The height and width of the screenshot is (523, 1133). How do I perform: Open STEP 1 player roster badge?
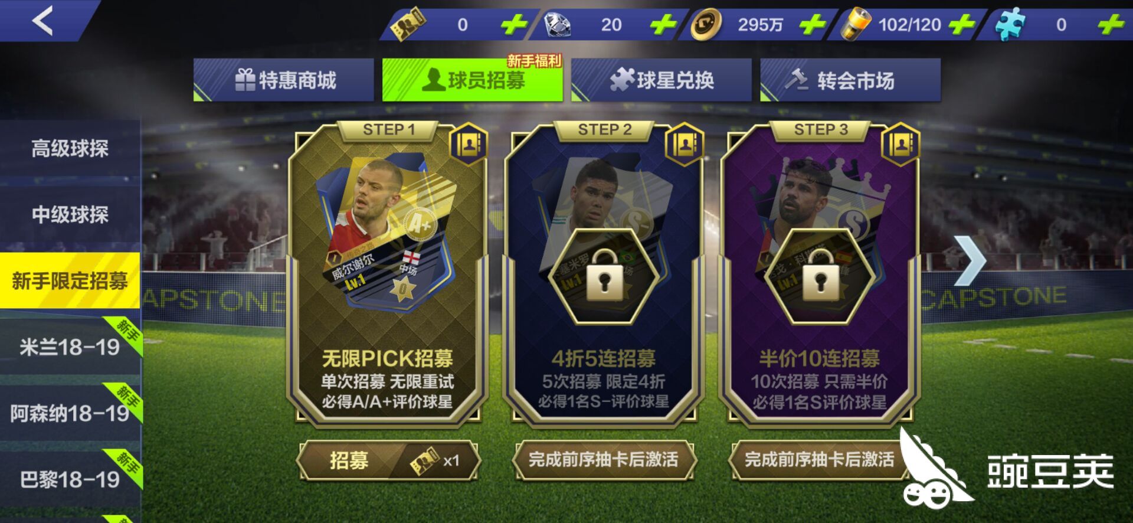tap(469, 143)
